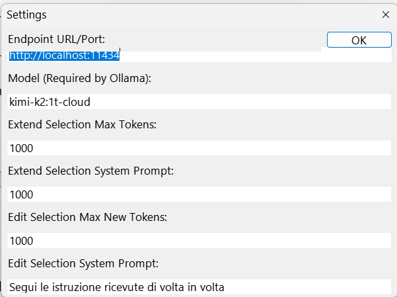Click the "Extend Selection System Prompt:" label
Image resolution: width=397 pixels, height=297 pixels.
[x=90, y=171]
